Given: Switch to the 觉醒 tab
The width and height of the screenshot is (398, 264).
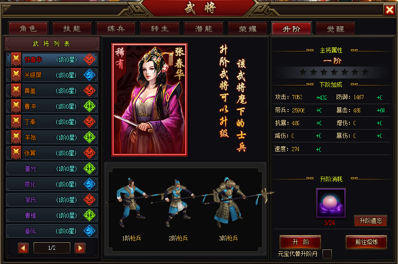Looking at the screenshot, I should [x=336, y=28].
